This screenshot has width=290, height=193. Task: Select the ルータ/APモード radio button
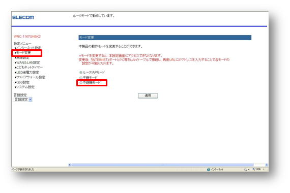[81, 73]
